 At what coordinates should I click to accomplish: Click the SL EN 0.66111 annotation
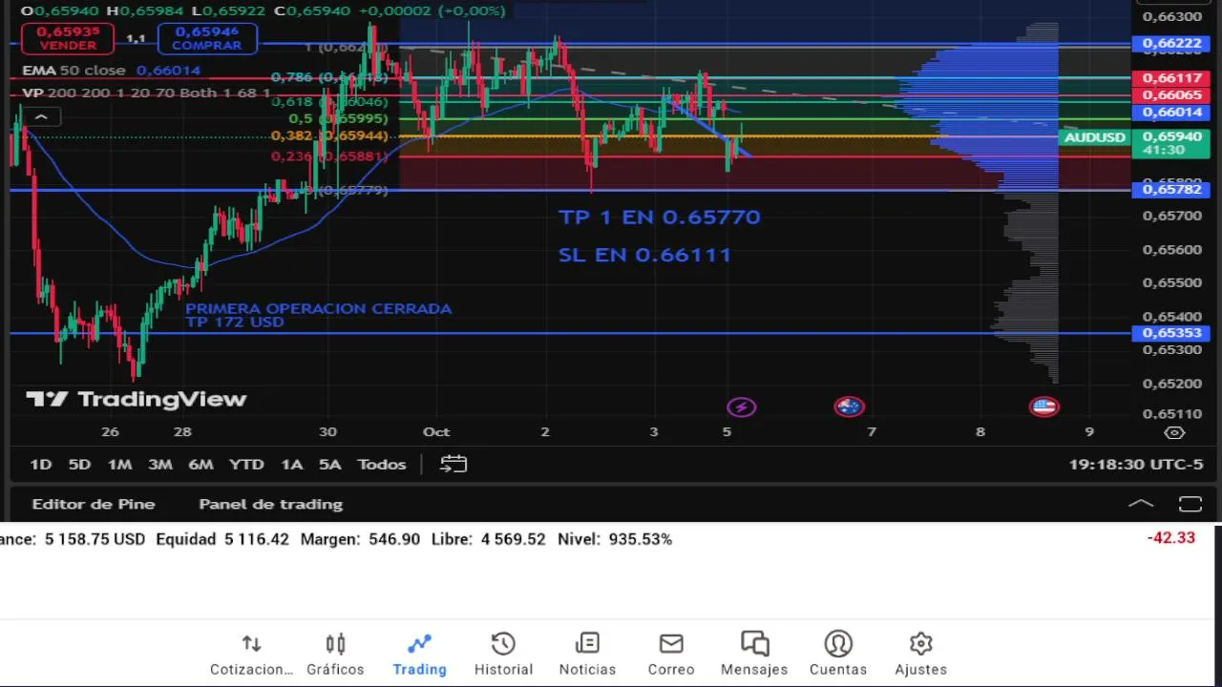(644, 255)
